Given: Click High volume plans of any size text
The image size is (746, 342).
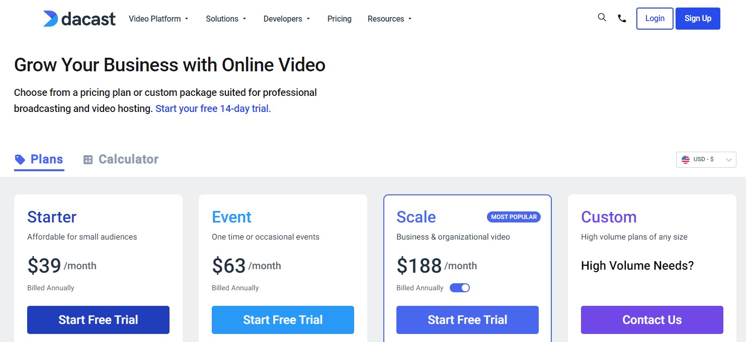Looking at the screenshot, I should [634, 237].
